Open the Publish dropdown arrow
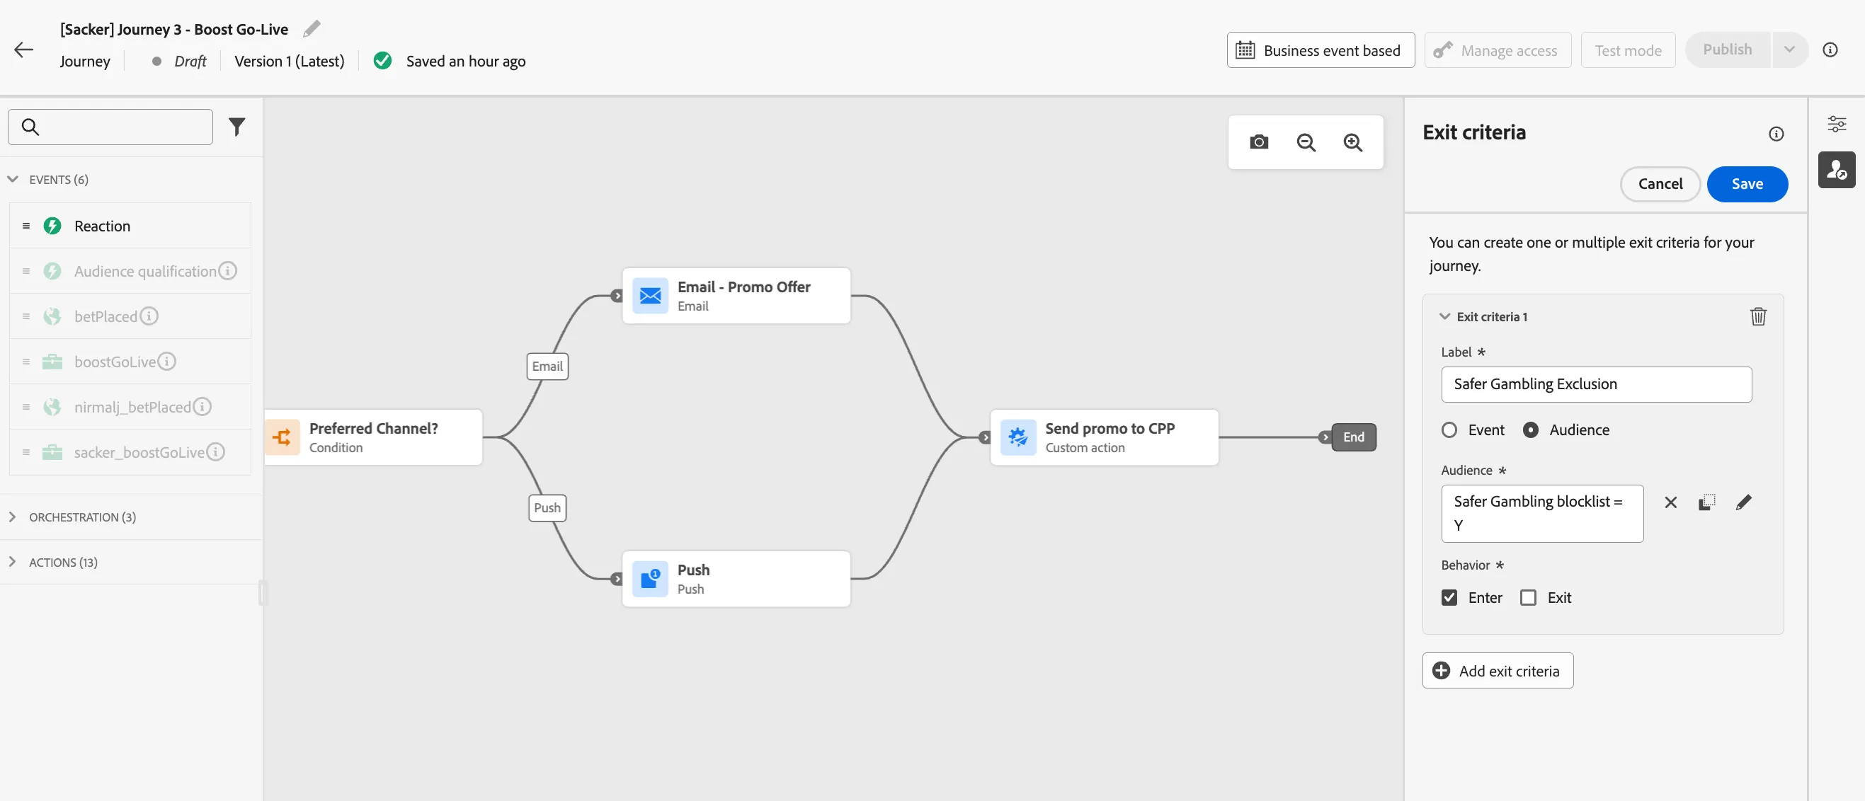The height and width of the screenshot is (801, 1865). click(1789, 50)
